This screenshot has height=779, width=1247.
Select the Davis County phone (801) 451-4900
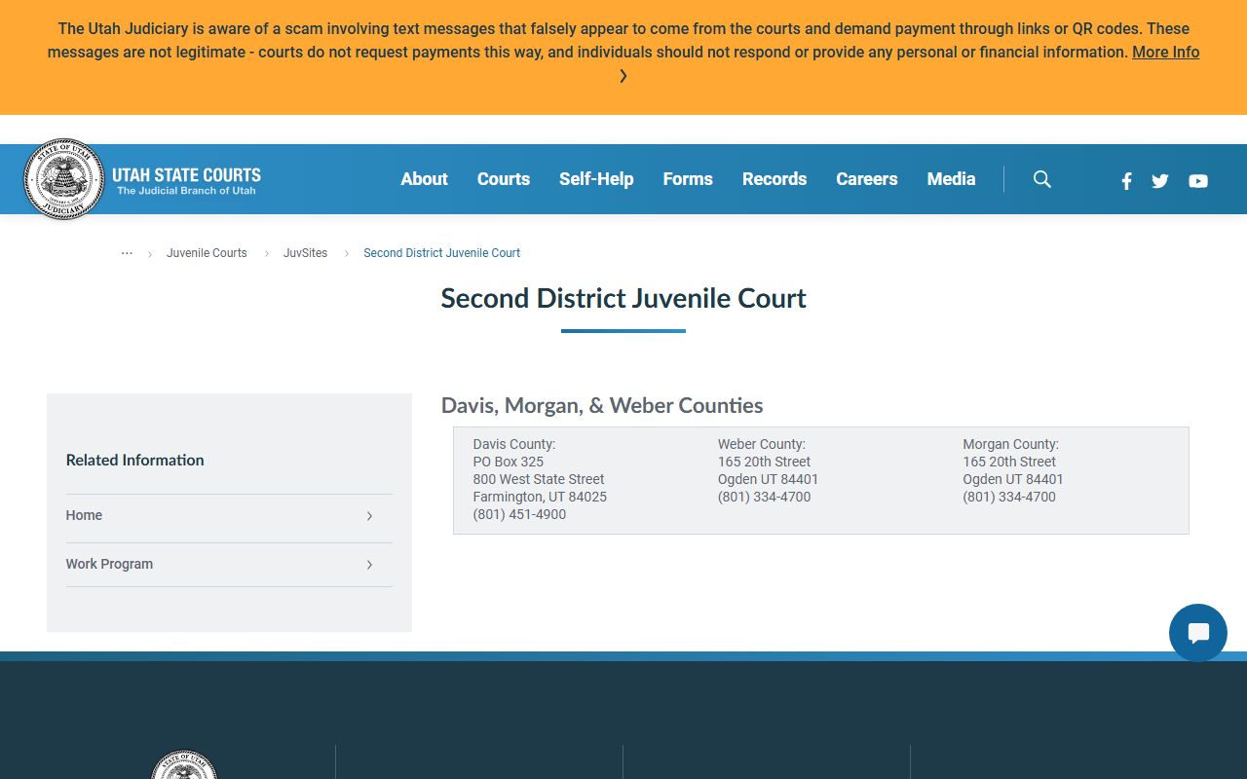click(519, 514)
